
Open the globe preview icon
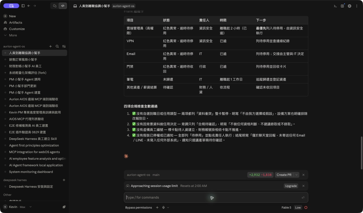click(x=350, y=6)
